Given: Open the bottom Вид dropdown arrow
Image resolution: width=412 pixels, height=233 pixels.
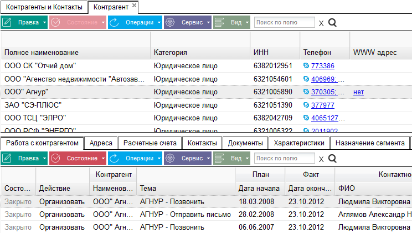Looking at the screenshot, I should 247,159.
